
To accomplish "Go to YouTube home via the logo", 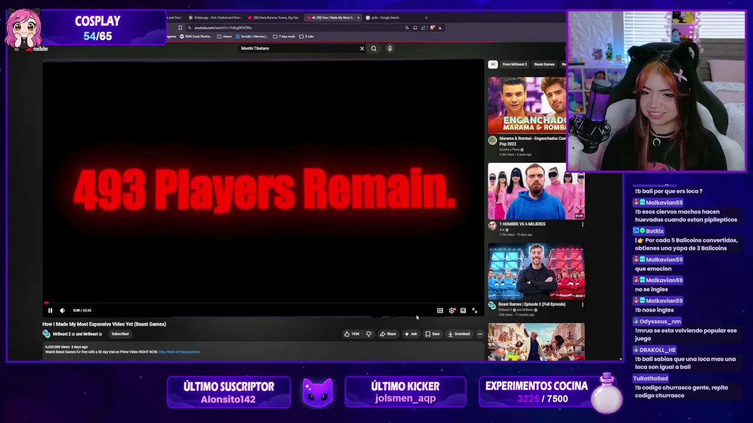I will click(38, 49).
